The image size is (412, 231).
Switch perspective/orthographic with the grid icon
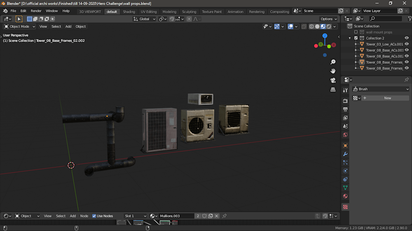333,89
